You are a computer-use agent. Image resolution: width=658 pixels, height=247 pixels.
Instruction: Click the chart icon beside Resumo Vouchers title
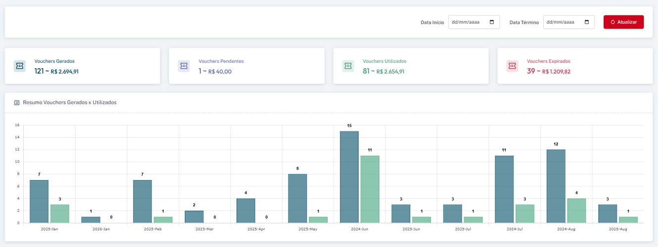coord(17,103)
